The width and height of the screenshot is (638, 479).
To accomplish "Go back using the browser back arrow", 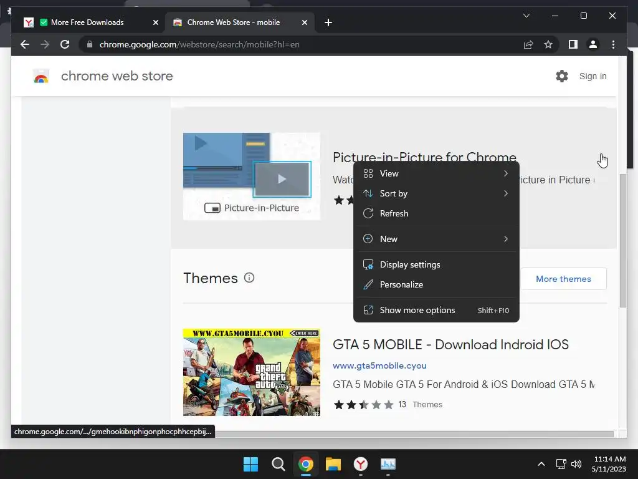I will (x=25, y=44).
